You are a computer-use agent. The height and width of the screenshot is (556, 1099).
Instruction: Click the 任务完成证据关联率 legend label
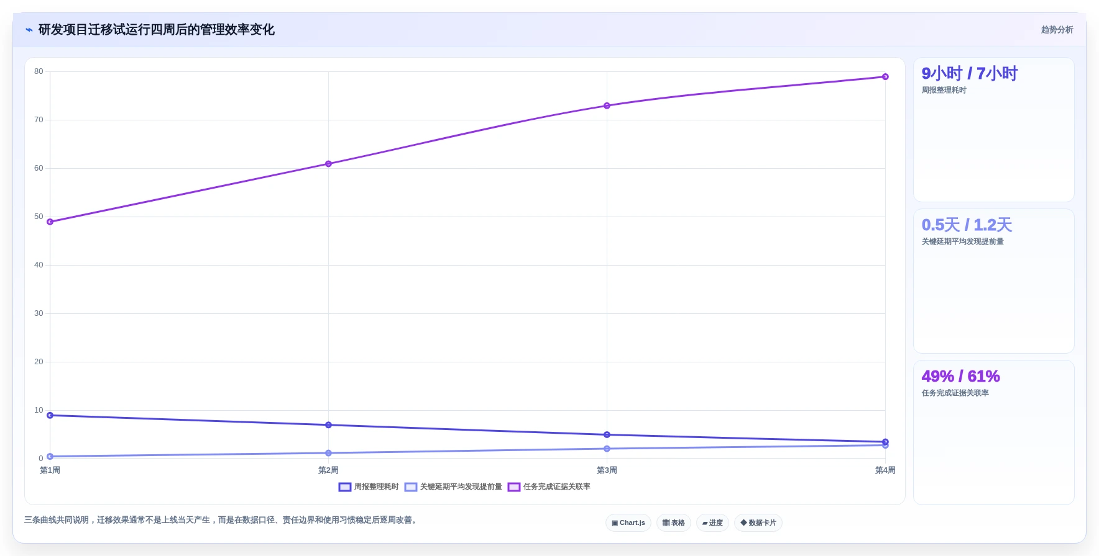pos(557,487)
